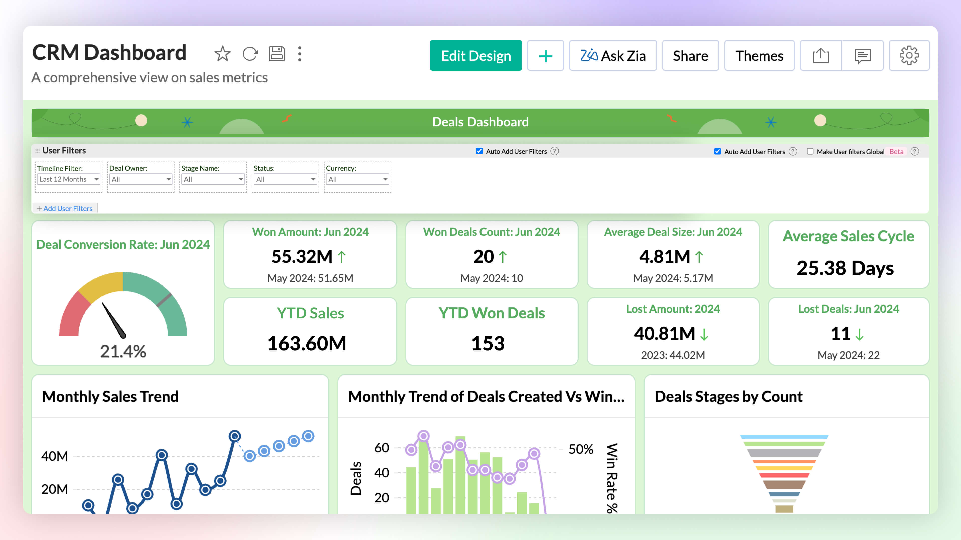Enable Make User filters Global checkbox

(810, 152)
